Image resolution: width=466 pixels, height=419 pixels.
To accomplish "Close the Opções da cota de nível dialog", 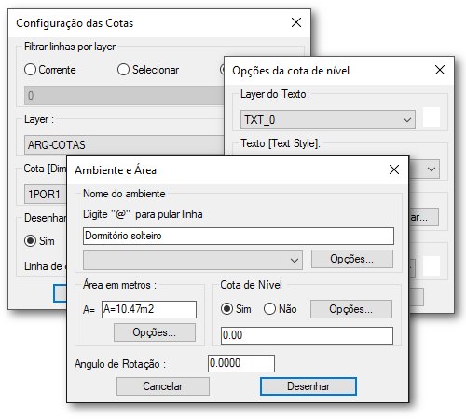I will pyautogui.click(x=440, y=70).
